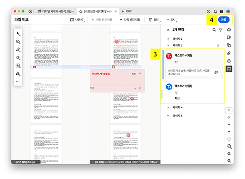Image resolution: width=245 pixels, height=179 pixels.
Task: Open the fill and sign tool
Action: point(18,73)
